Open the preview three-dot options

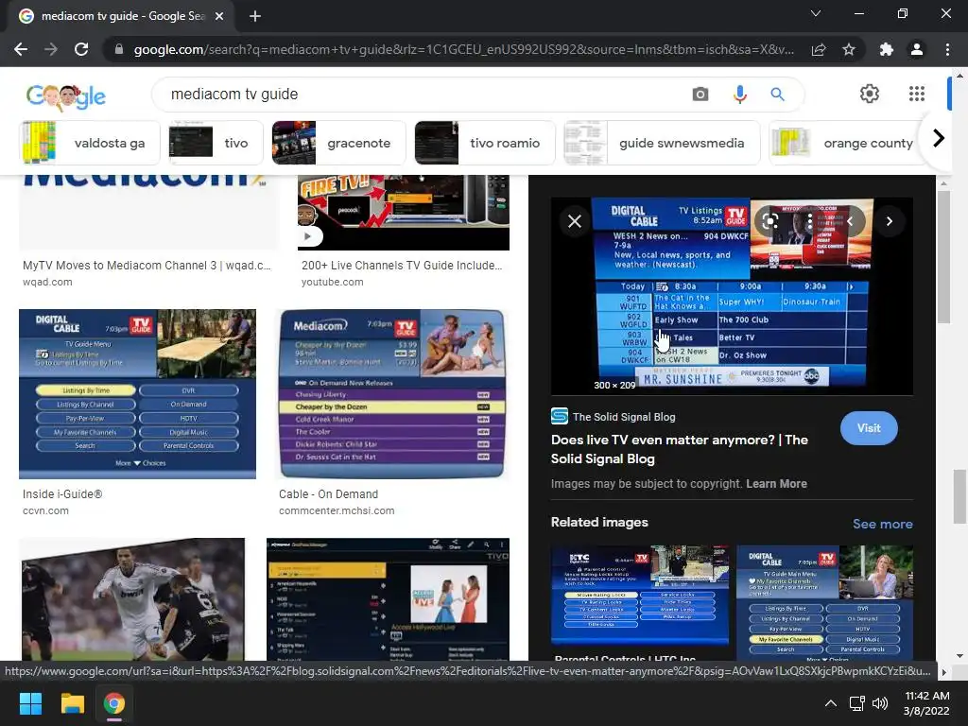(x=810, y=221)
